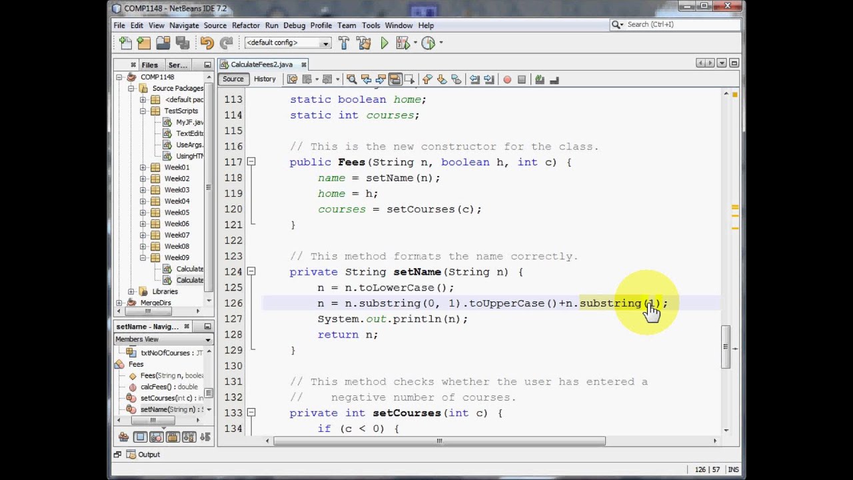This screenshot has width=853, height=480.
Task: Click the Navigator horizontal scrollbar thumb
Action: click(153, 421)
